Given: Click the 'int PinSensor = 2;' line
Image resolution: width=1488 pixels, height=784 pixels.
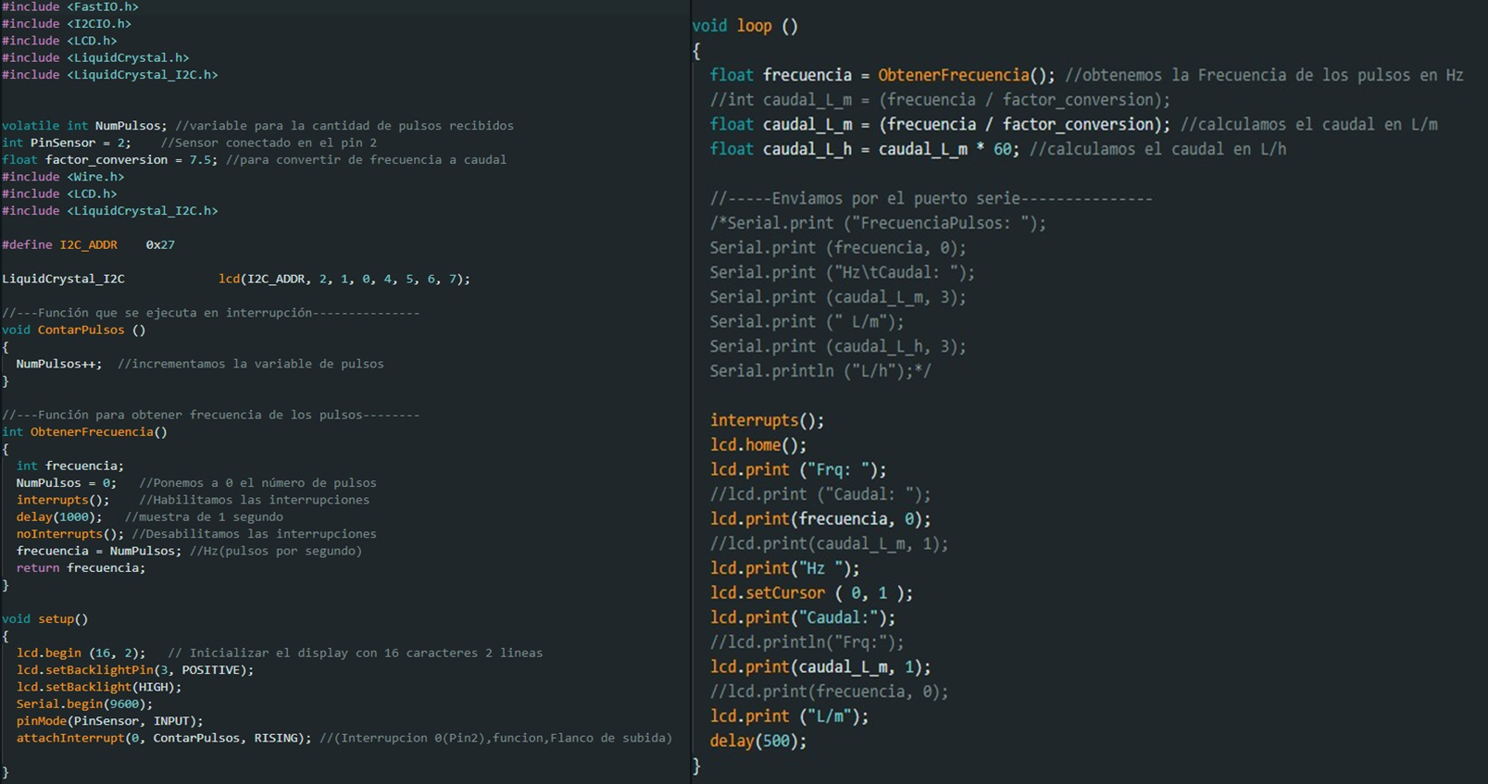Looking at the screenshot, I should tap(67, 143).
